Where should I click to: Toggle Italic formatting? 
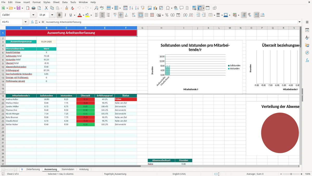[x=65, y=15]
